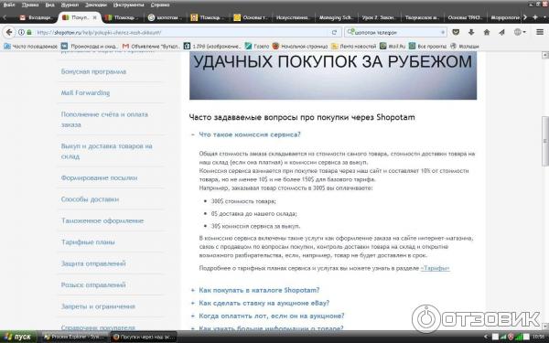Screen dimensions: 549x343
Task: Open the Объявление "Бутыл... Gmail bookmark
Action: click(x=151, y=47)
